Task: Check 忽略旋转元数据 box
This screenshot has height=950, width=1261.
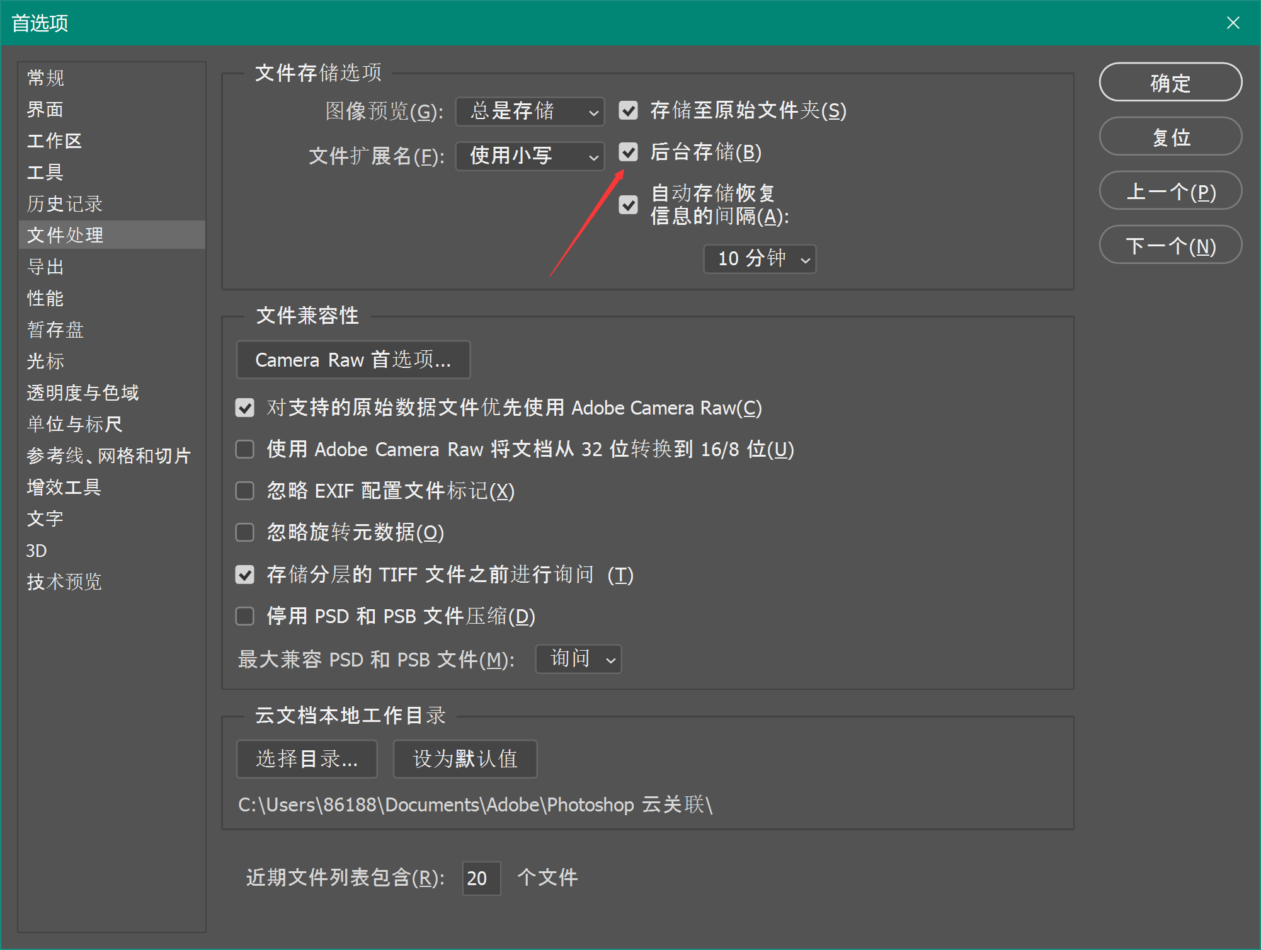Action: 244,532
